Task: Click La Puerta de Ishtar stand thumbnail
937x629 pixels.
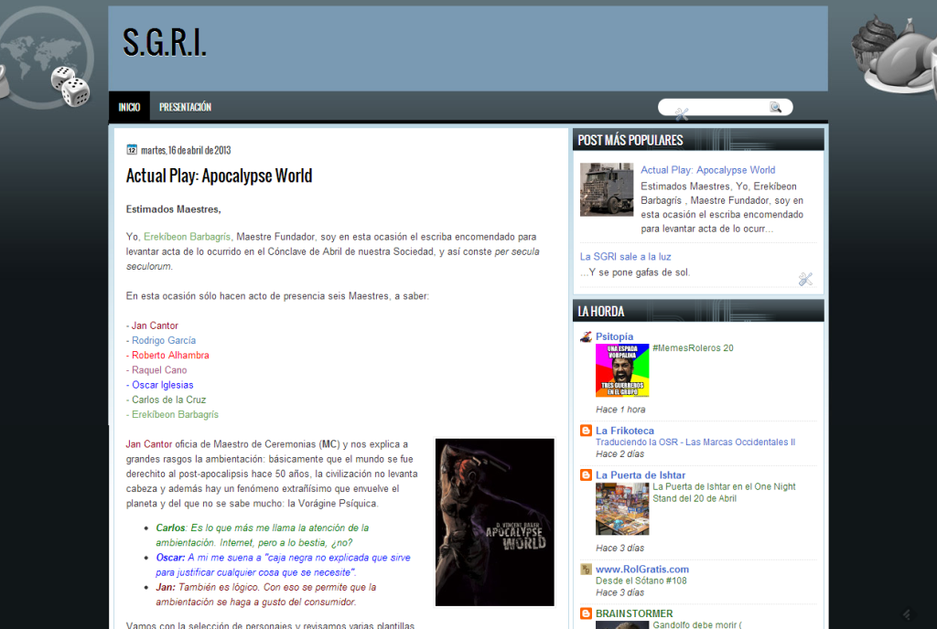Action: point(622,509)
